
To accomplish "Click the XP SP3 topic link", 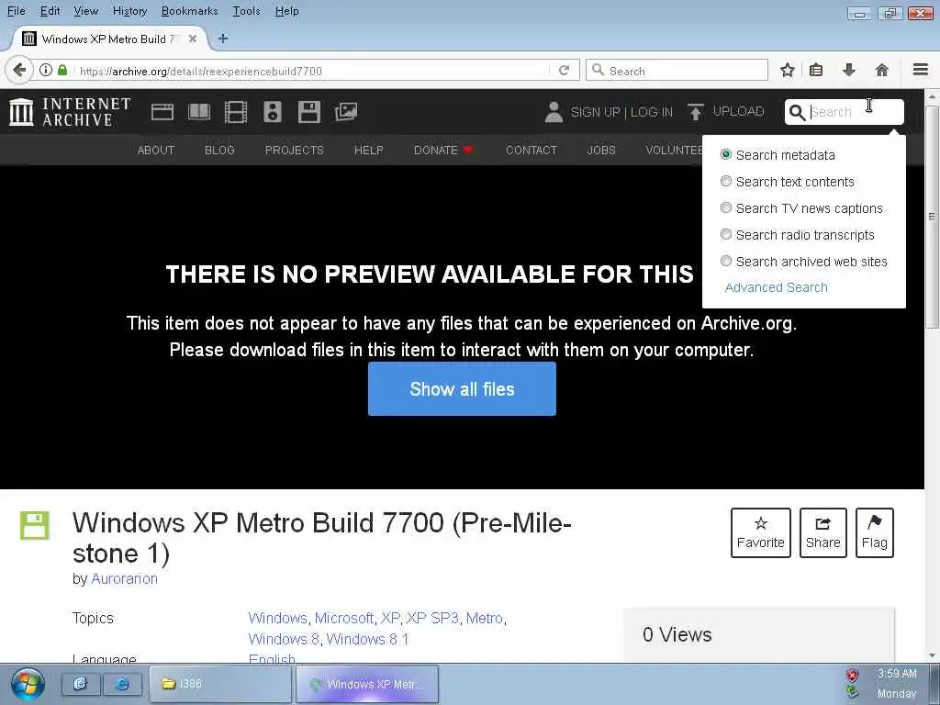I will (431, 618).
